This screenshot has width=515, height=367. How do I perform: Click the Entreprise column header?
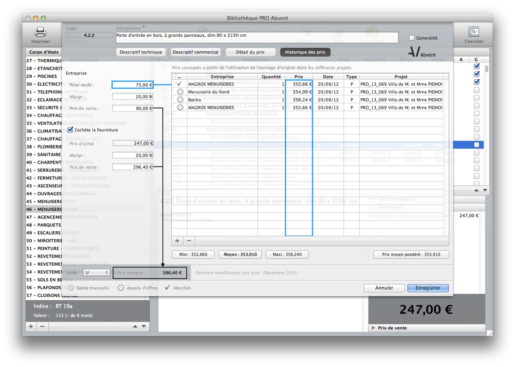pyautogui.click(x=222, y=77)
